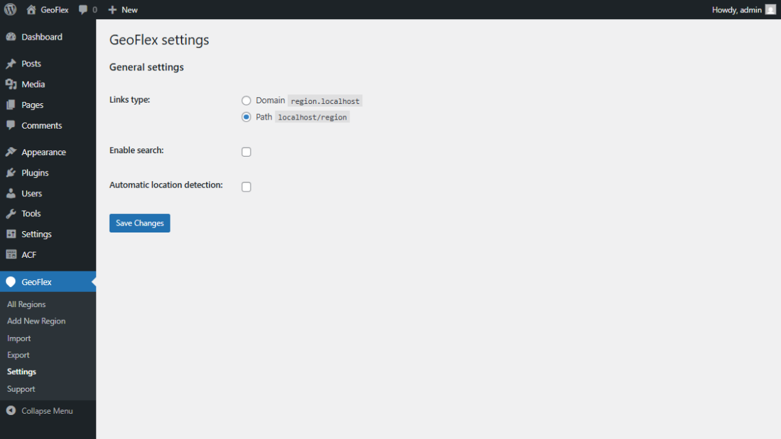
Task: Click the GeoFlex shield icon
Action: (11, 282)
